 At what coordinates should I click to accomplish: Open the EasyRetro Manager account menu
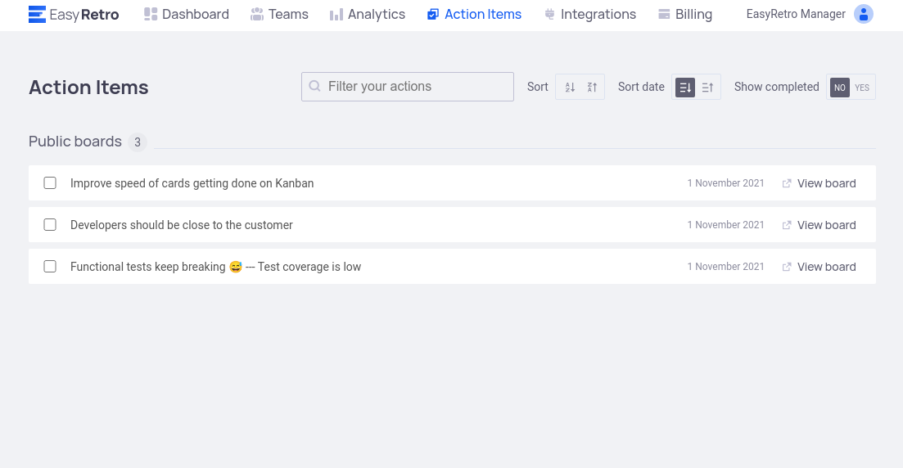(x=796, y=14)
